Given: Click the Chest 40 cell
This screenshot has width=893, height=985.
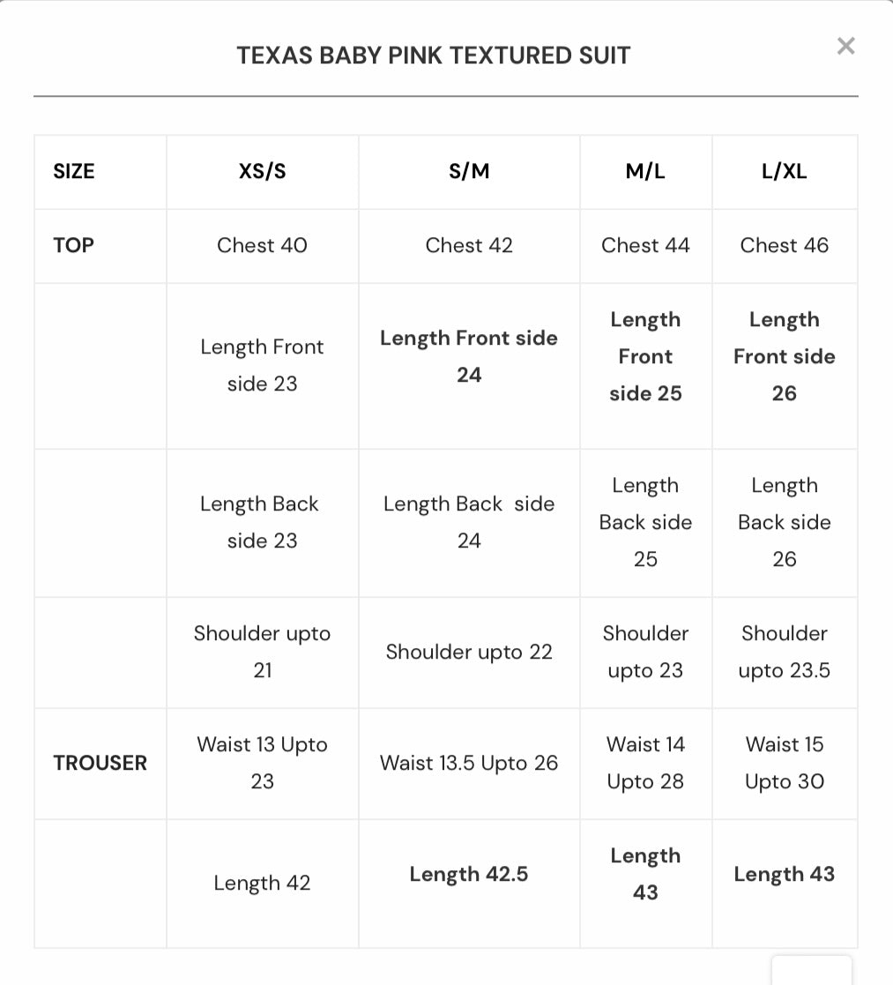Looking at the screenshot, I should coord(262,245).
